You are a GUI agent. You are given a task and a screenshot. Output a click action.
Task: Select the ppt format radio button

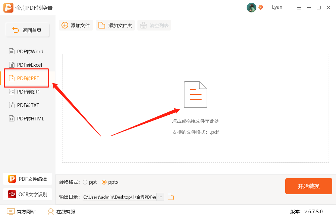coord(85,182)
